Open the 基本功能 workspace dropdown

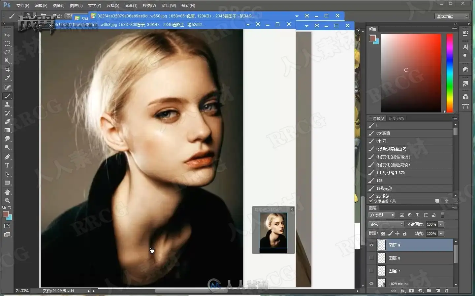pyautogui.click(x=452, y=16)
